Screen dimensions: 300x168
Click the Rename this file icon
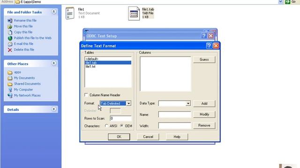(x=10, y=21)
